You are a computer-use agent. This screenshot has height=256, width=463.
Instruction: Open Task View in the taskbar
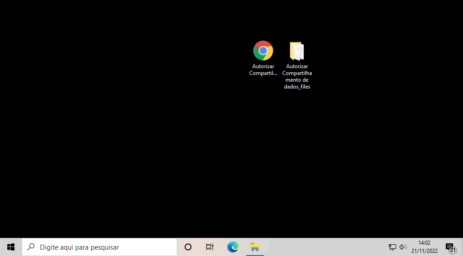tap(210, 247)
